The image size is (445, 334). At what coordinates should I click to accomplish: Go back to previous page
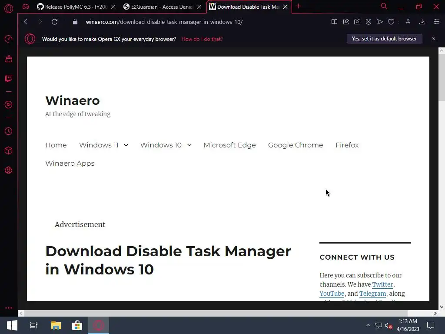(x=26, y=22)
